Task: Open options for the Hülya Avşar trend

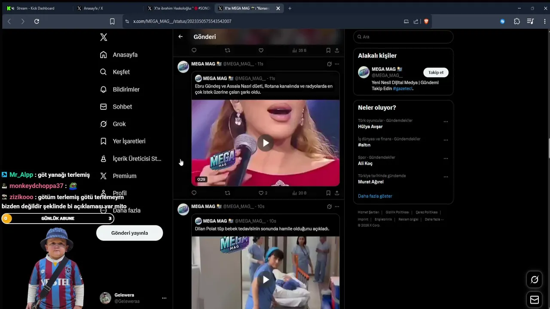Action: click(x=446, y=121)
